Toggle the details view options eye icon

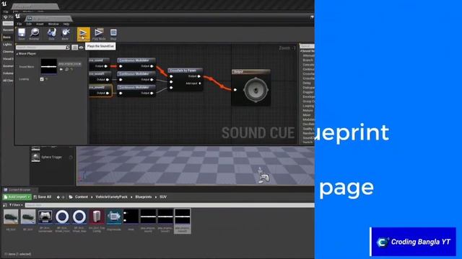coord(81,47)
